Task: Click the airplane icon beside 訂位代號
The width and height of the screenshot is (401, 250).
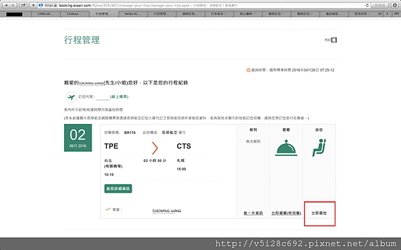Action: (71, 97)
